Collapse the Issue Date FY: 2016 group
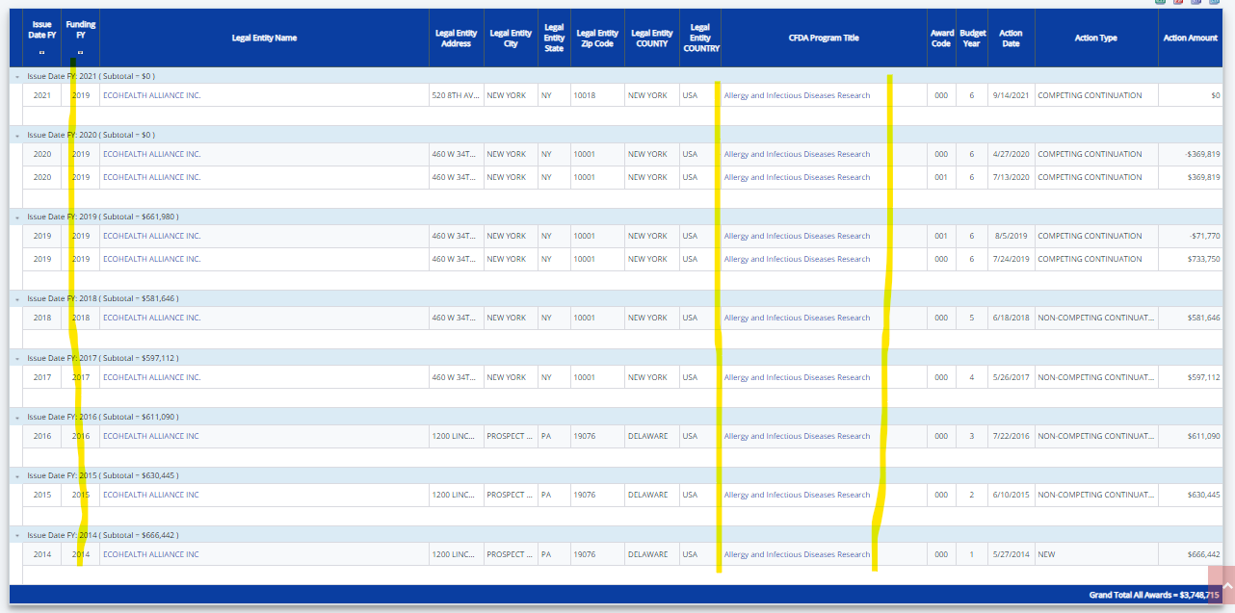The height and width of the screenshot is (613, 1235). [16, 418]
